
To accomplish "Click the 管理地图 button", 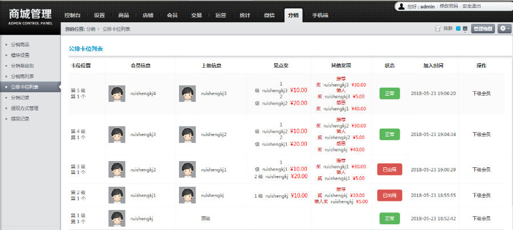I will (483, 28).
